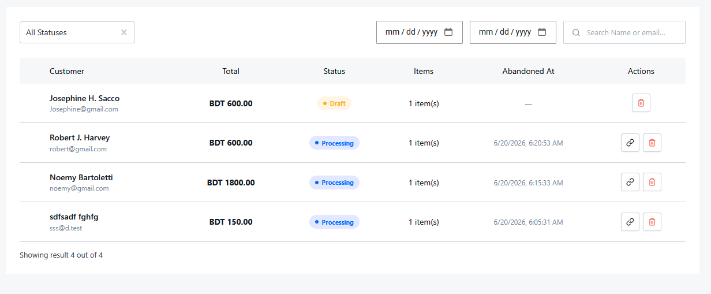This screenshot has width=711, height=294.
Task: Copy link for Robert J. Harvey's cart
Action: tap(630, 143)
